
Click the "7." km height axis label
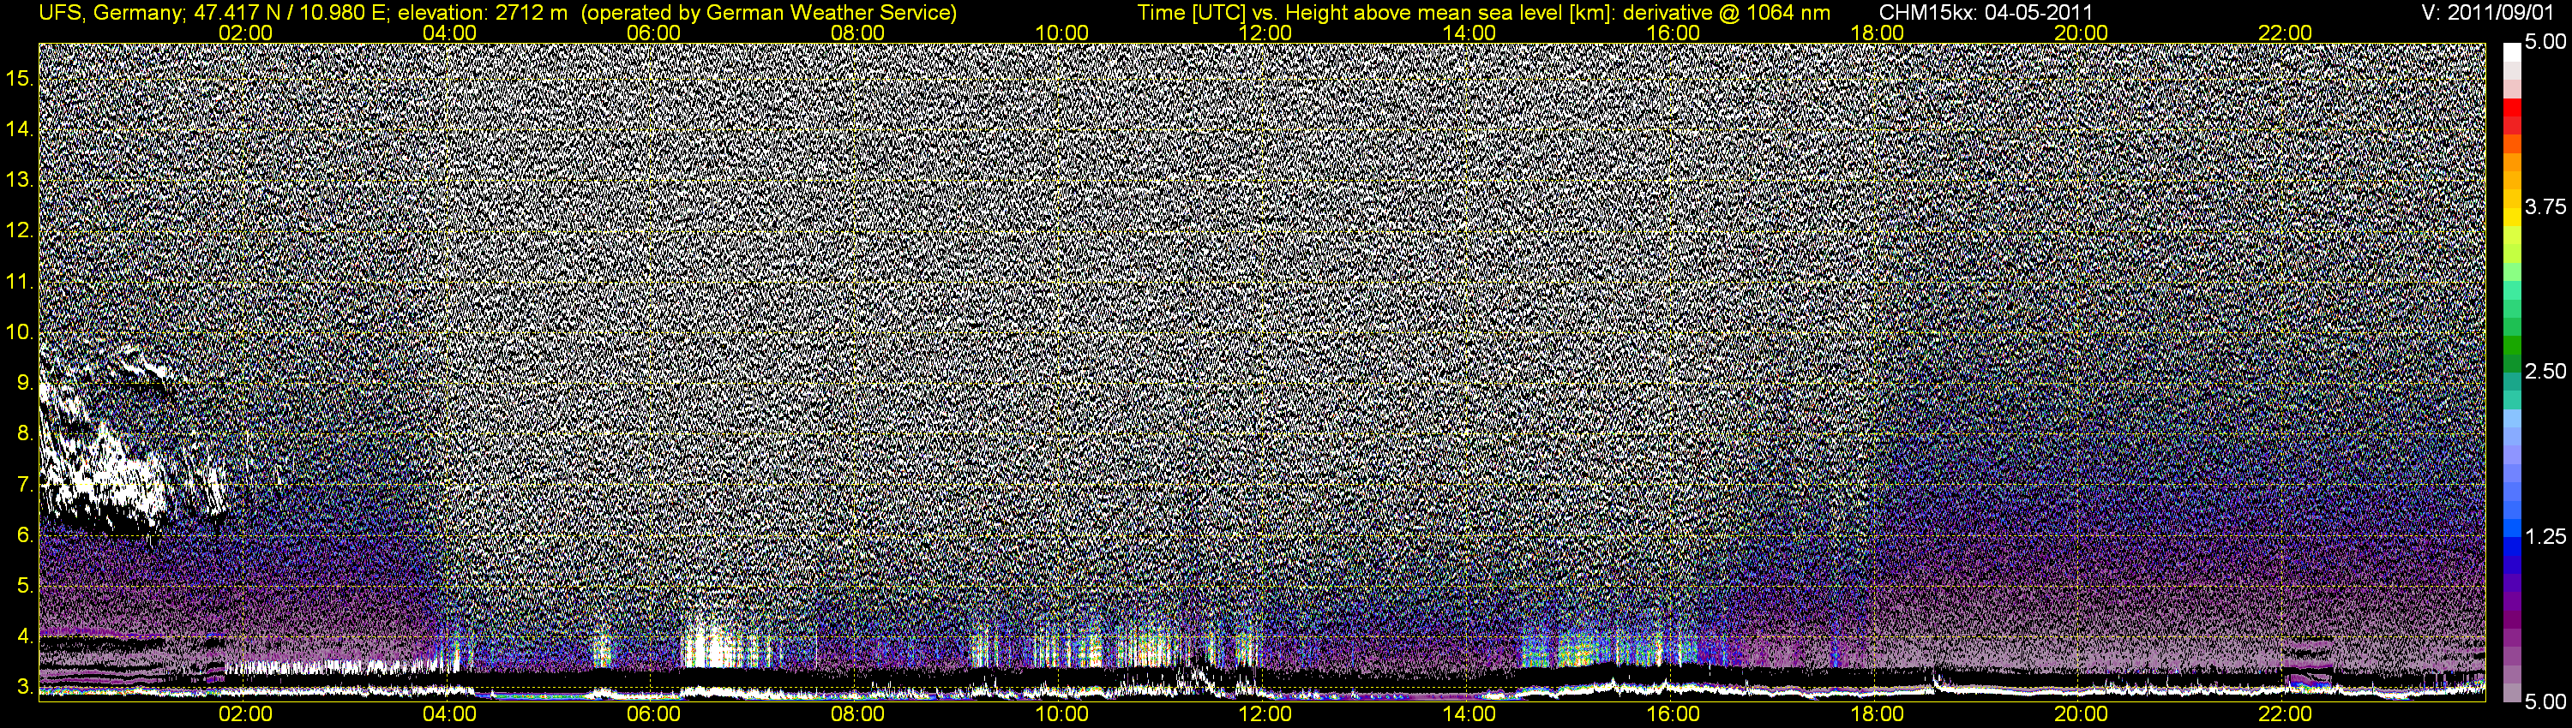[x=26, y=485]
